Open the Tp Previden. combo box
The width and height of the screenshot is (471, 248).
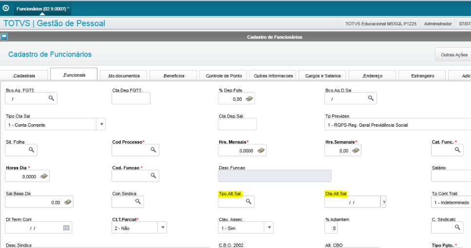[398, 124]
